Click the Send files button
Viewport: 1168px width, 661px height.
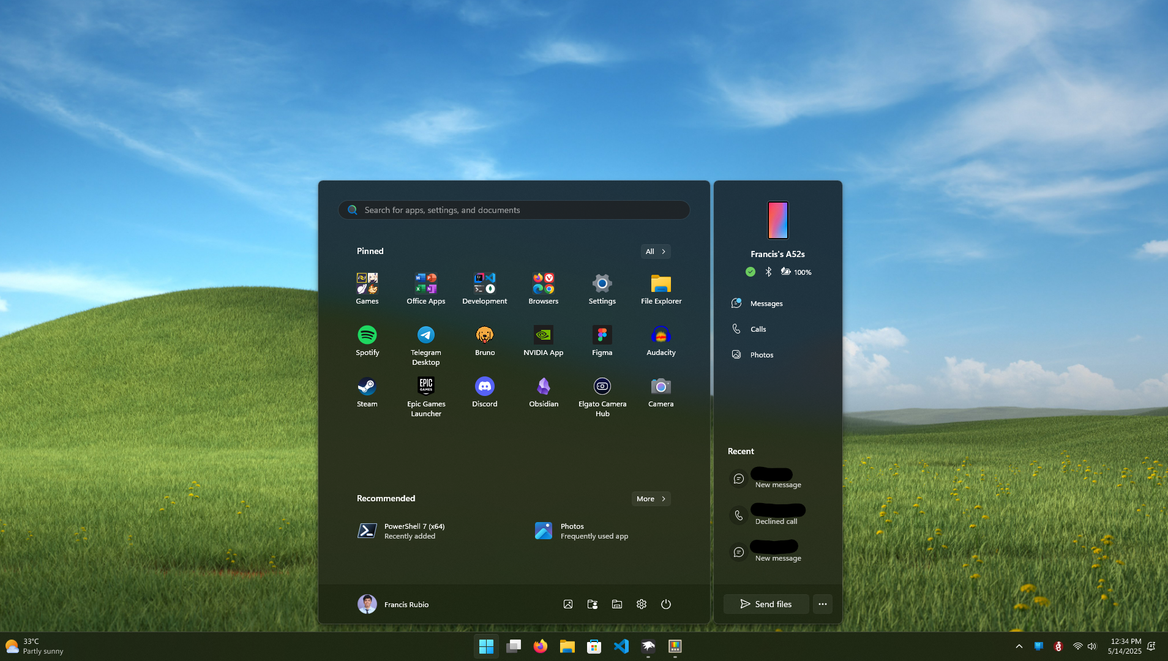click(766, 604)
